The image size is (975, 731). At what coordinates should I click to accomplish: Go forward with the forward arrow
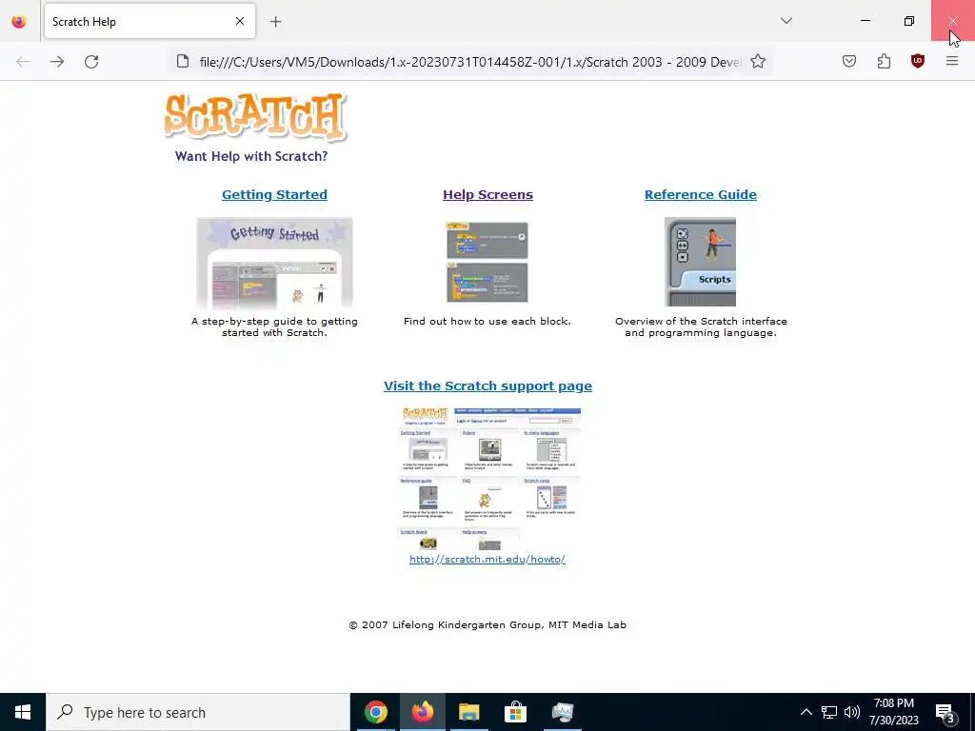(x=57, y=62)
